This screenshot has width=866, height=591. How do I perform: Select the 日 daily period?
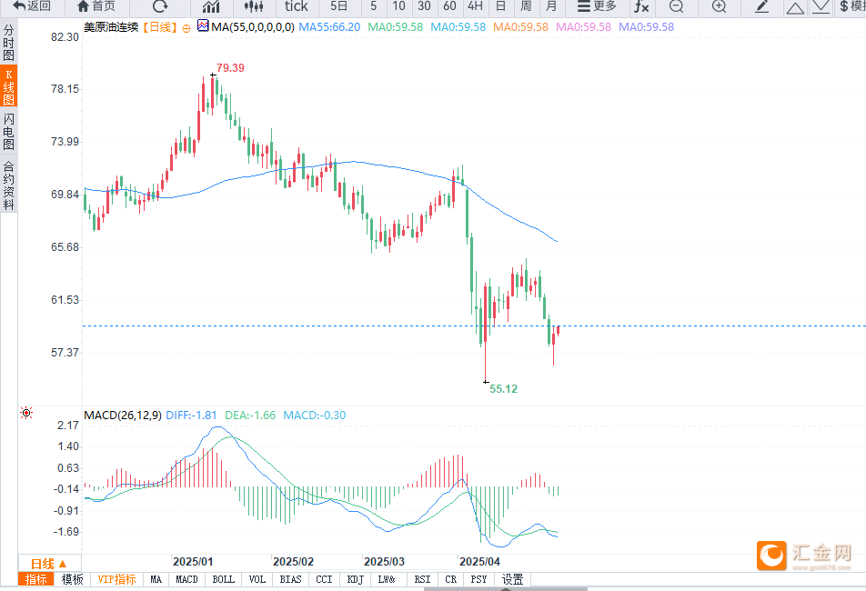[x=500, y=6]
